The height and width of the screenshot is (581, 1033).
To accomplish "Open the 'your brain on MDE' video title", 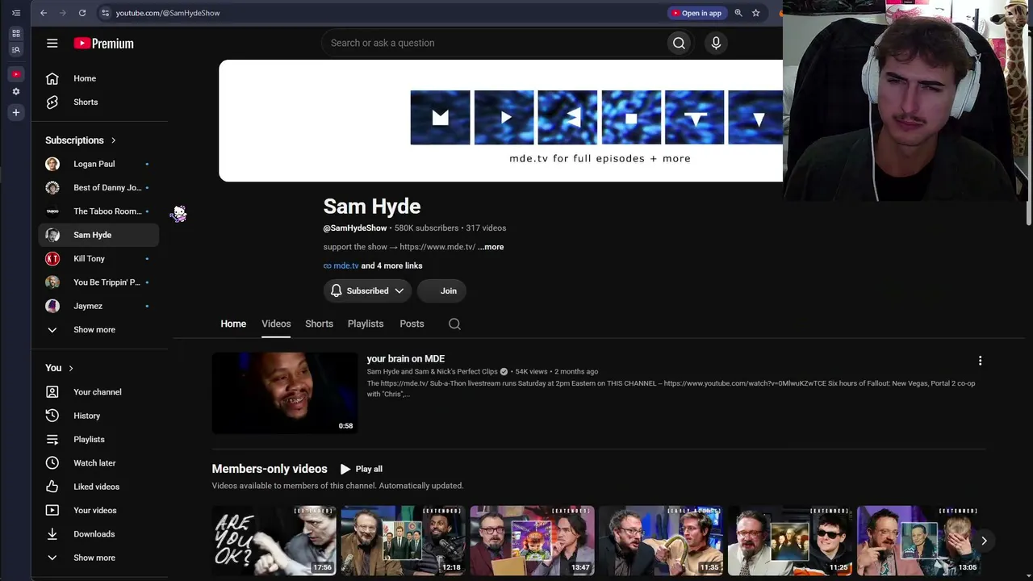I will pyautogui.click(x=406, y=359).
